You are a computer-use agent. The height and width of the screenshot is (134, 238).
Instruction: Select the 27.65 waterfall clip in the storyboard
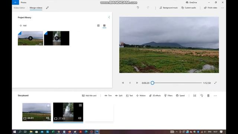(68, 112)
